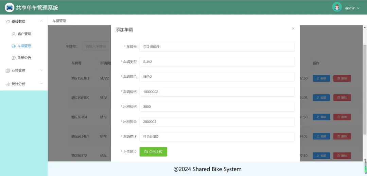Close the 添加车辆 dialog
This screenshot has width=367, height=176.
[293, 28]
